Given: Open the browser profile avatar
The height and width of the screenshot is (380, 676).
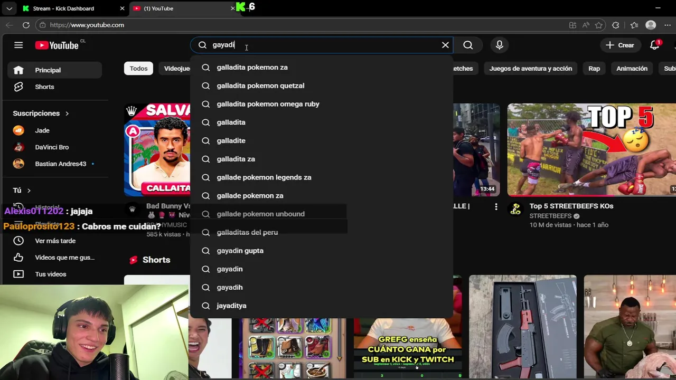Looking at the screenshot, I should click(x=651, y=25).
